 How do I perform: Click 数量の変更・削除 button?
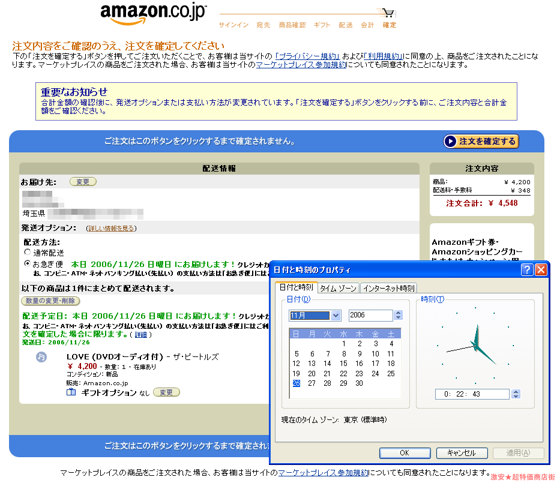pos(50,301)
